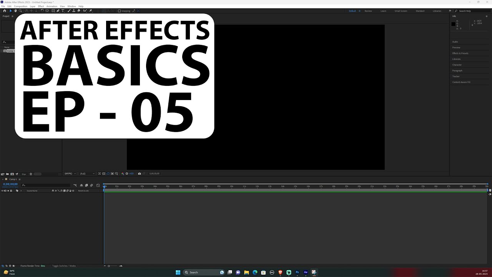
Task: Toggle transparency grid in viewer
Action: (x=104, y=174)
